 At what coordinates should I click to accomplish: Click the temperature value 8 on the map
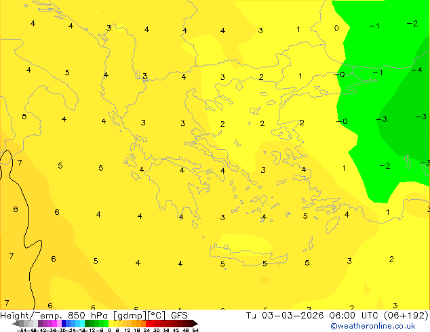(16, 209)
